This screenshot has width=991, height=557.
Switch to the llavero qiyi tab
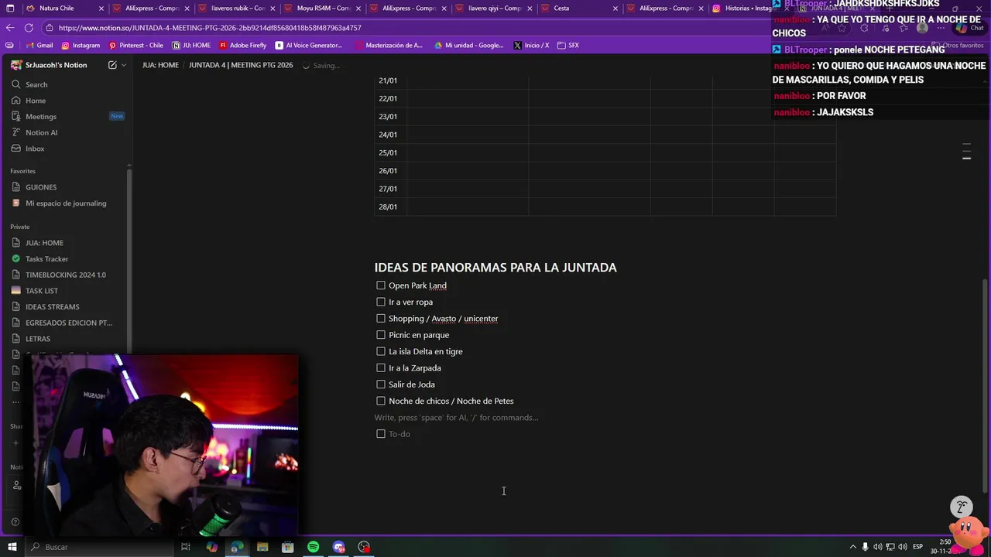495,9
